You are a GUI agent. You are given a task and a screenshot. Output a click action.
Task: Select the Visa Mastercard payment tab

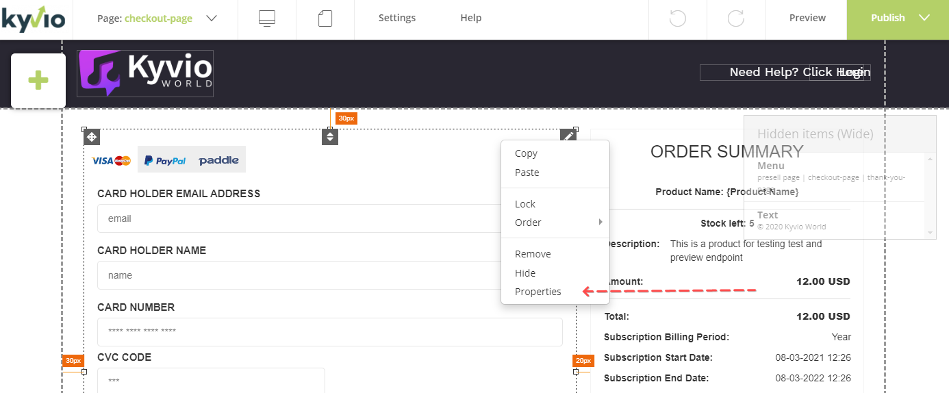tap(111, 160)
